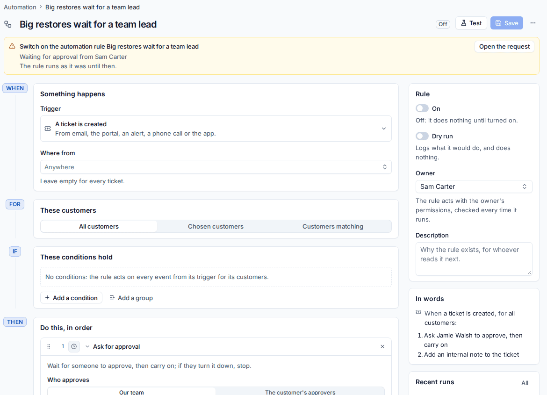Enable the Dry run switch
This screenshot has height=395, width=547.
pos(422,136)
